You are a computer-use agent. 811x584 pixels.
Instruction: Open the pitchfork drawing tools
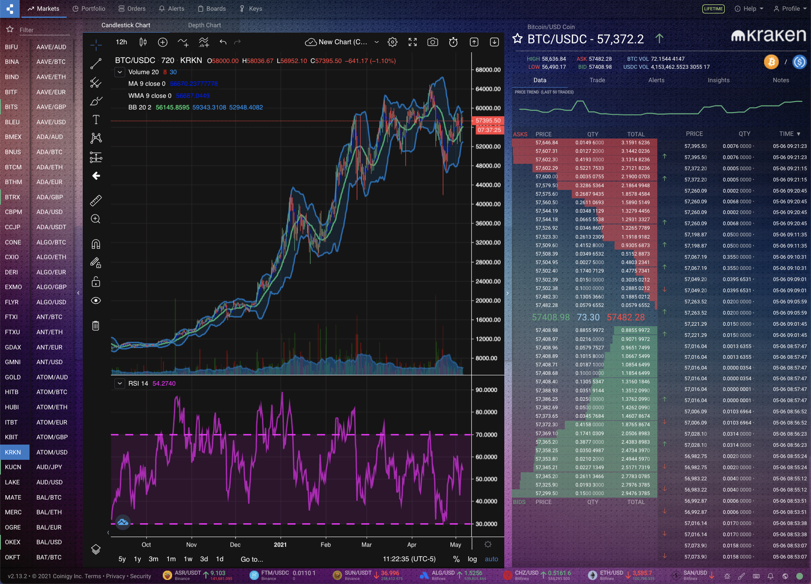pos(96,83)
